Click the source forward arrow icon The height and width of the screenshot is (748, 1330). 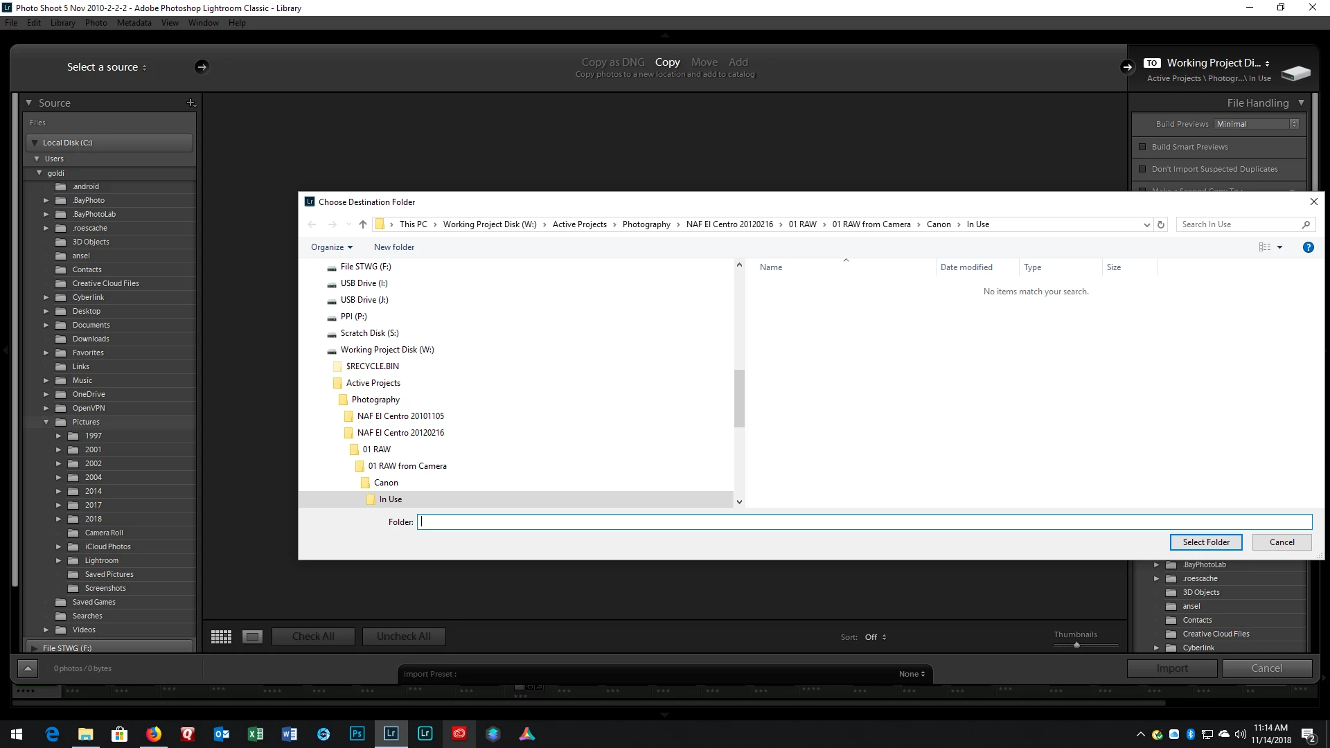(x=202, y=67)
